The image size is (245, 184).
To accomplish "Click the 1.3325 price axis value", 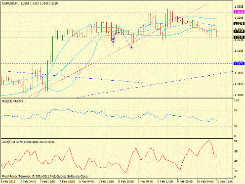I will point(239,7).
